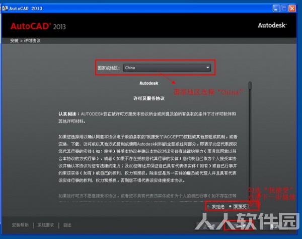Screen dimensions: 302x239
Task: Open the 系统要求 system requirements link
Action: coord(46,225)
